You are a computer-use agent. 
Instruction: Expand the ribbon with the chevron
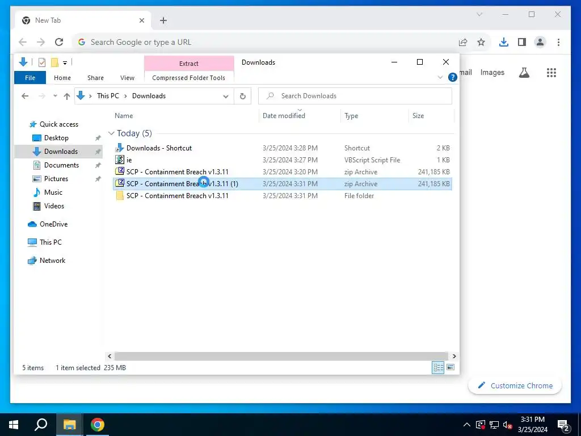point(440,77)
